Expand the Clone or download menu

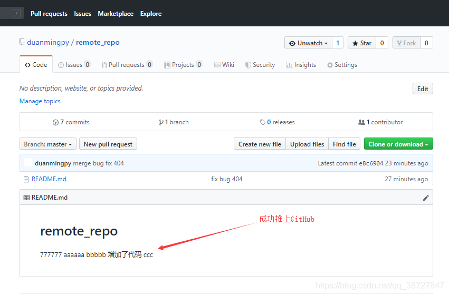click(x=398, y=144)
